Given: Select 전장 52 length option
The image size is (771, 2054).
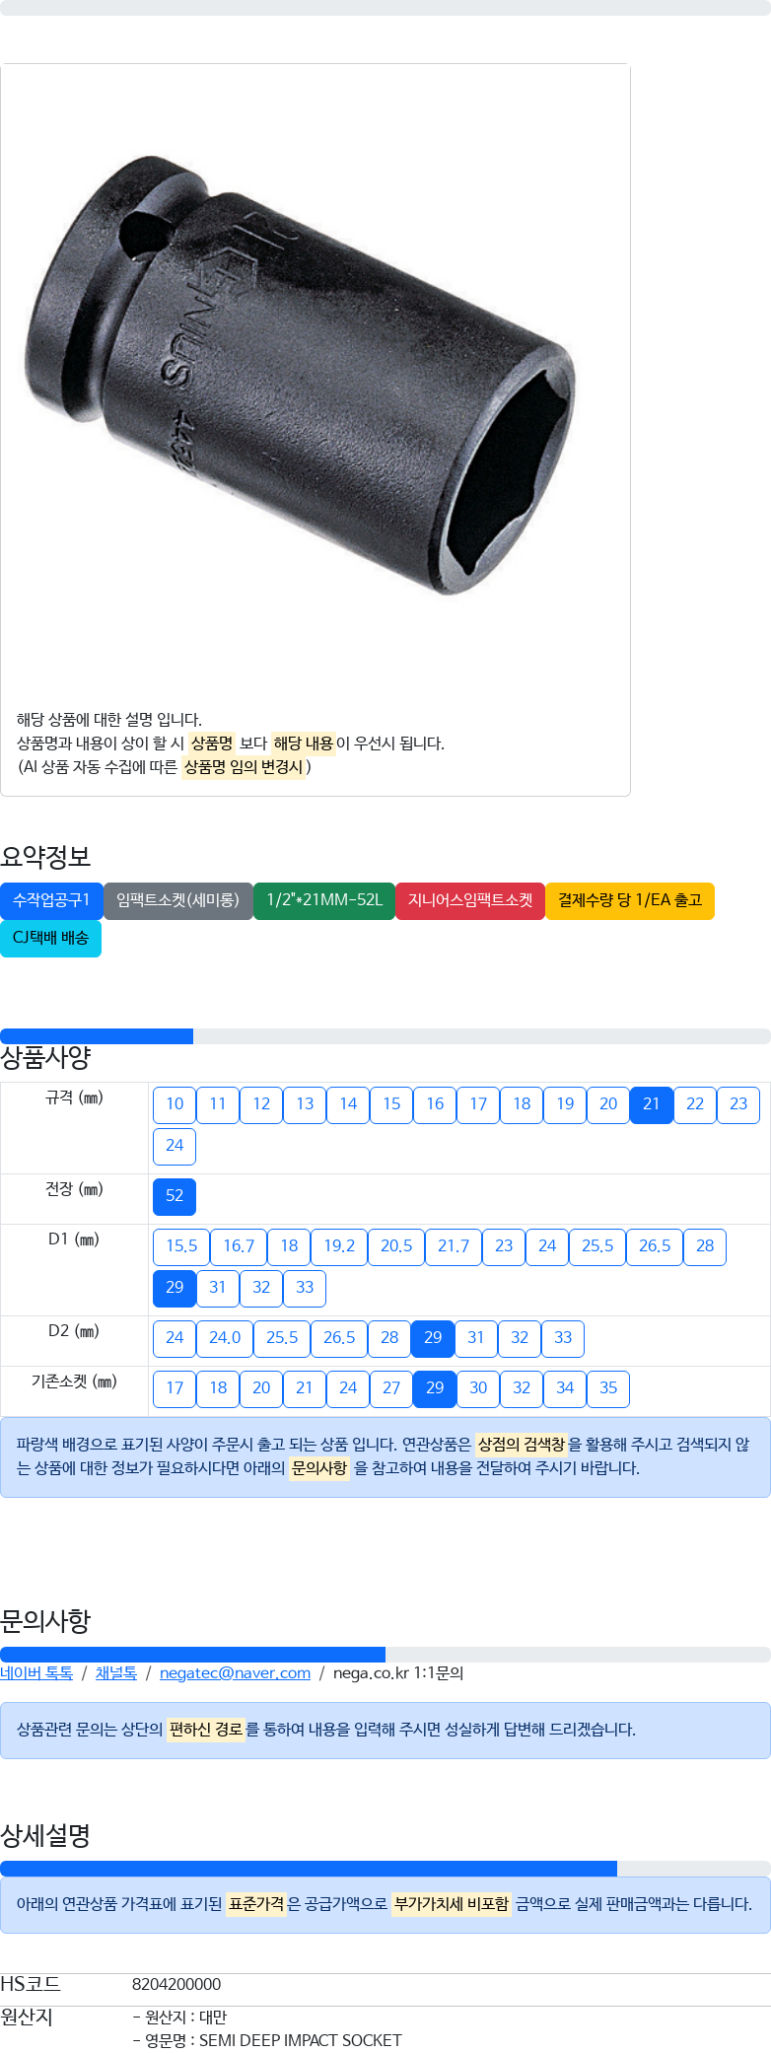Looking at the screenshot, I should point(175,1196).
